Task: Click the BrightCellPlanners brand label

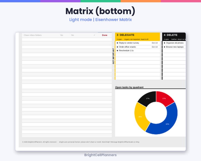Action: coord(100,155)
